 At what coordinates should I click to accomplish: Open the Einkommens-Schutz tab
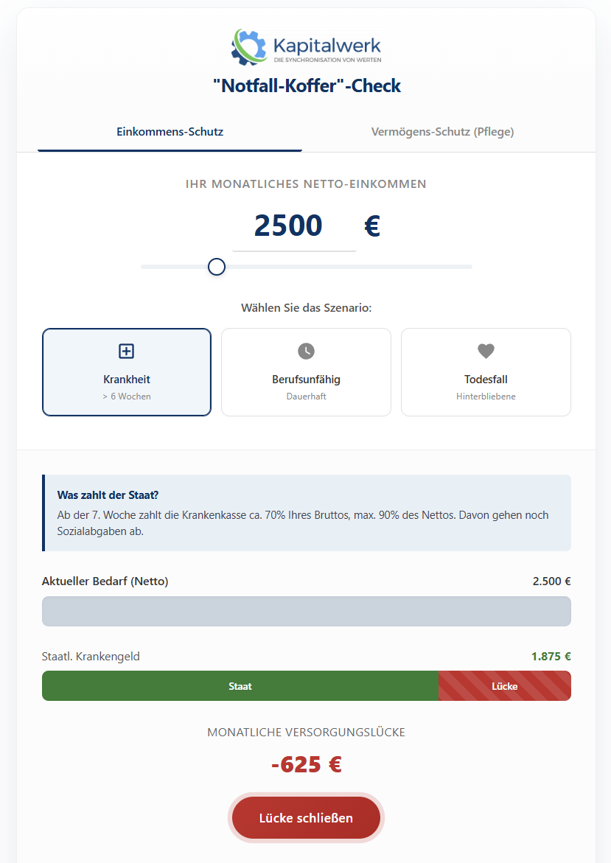click(x=169, y=131)
